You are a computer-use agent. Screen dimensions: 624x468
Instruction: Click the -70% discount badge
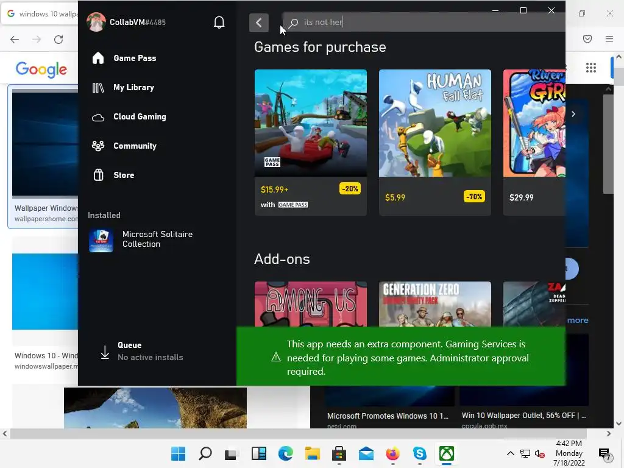(x=474, y=197)
